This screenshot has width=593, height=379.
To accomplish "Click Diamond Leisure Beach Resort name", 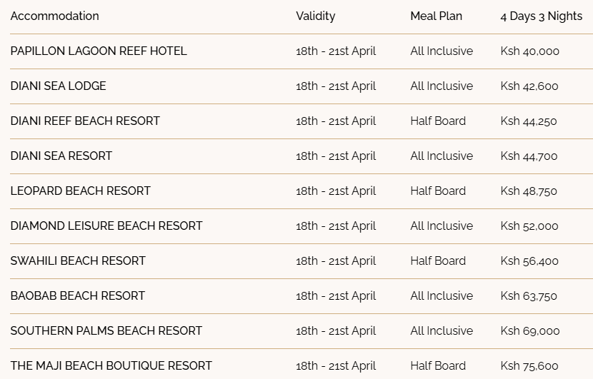I will pos(106,226).
